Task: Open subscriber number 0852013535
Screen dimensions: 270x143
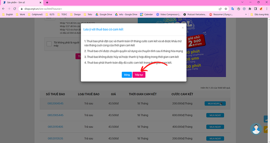Action: [x=56, y=138]
